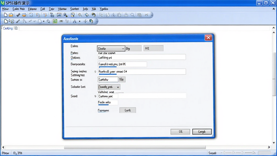Click the orange printer icon in top toolbar
This screenshot has height=156, width=277.
tap(24, 15)
